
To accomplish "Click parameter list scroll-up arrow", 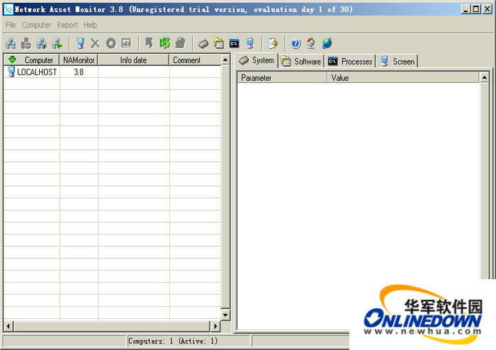I will click(484, 77).
